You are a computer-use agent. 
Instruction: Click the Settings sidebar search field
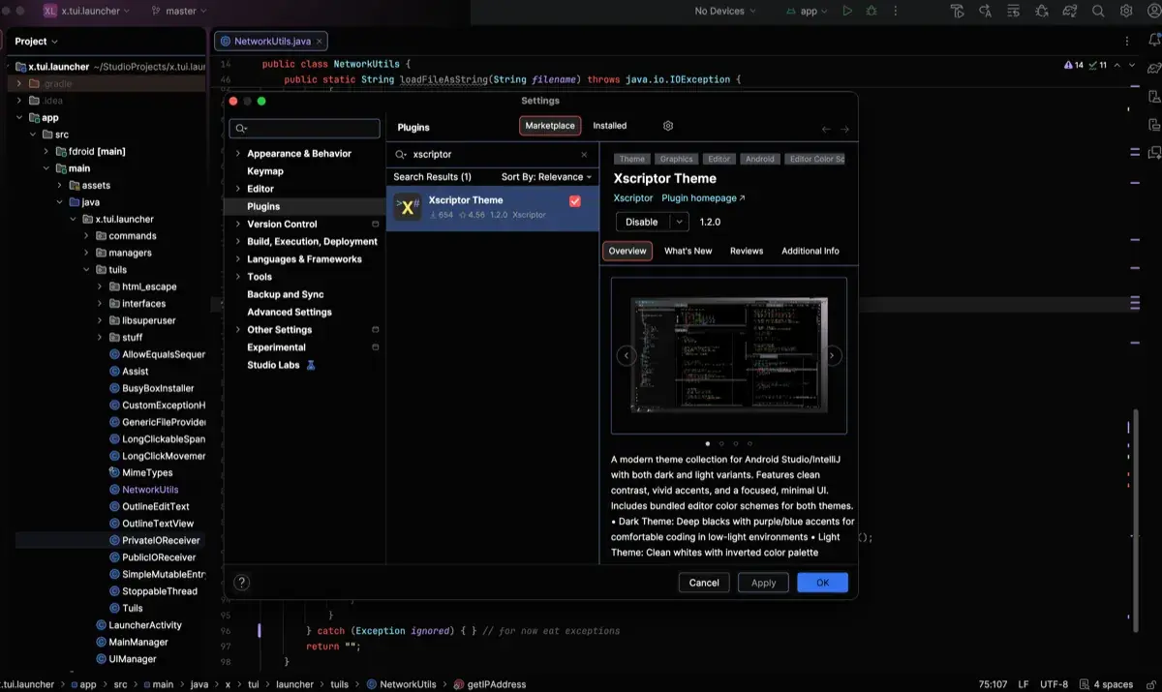304,129
